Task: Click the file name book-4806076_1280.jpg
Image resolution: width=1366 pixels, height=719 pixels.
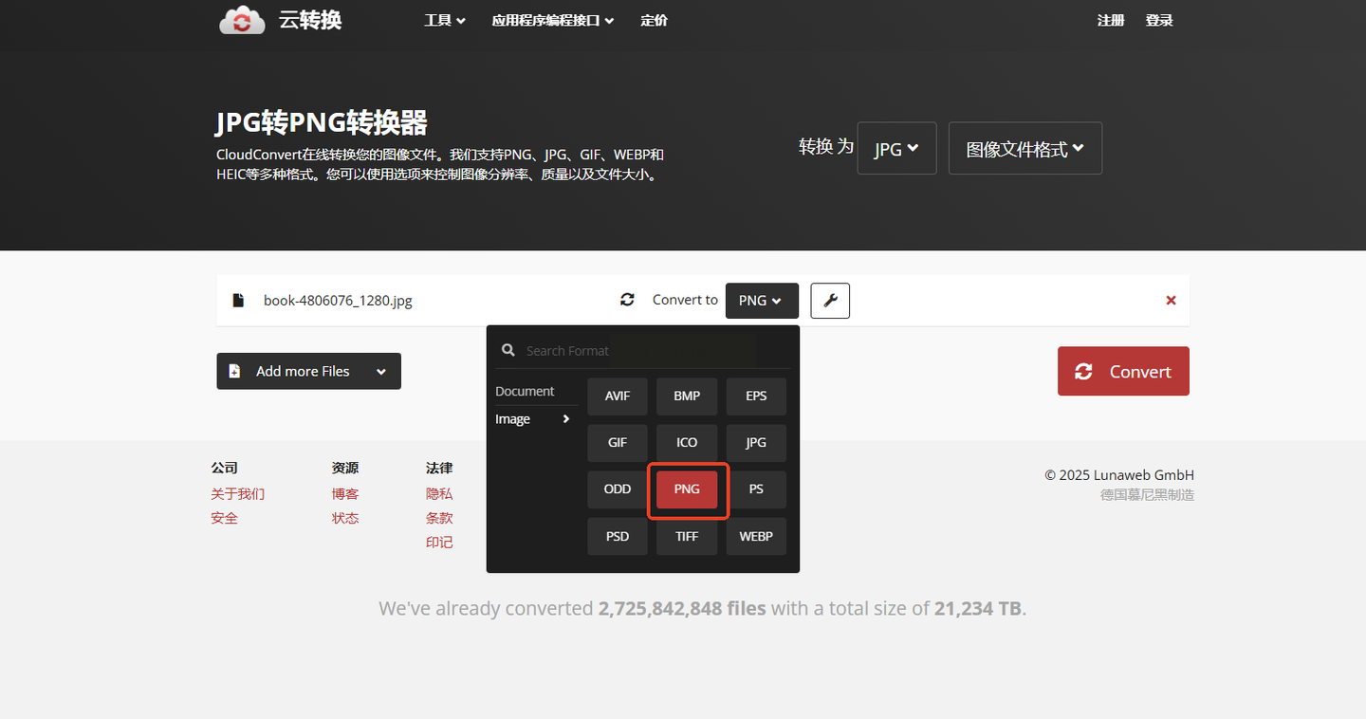Action: [x=338, y=301]
